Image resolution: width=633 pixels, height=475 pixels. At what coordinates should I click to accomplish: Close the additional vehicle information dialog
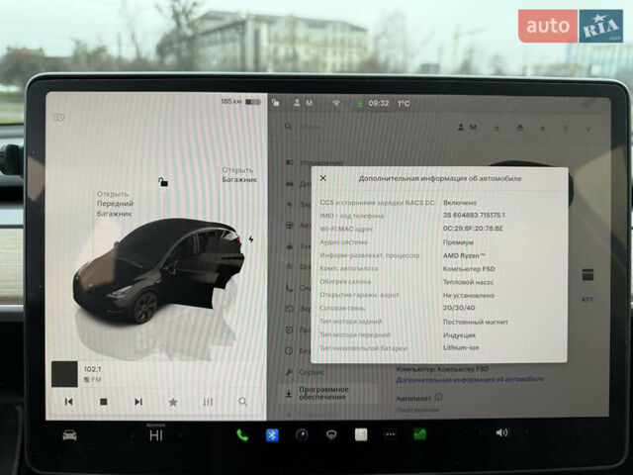322,179
